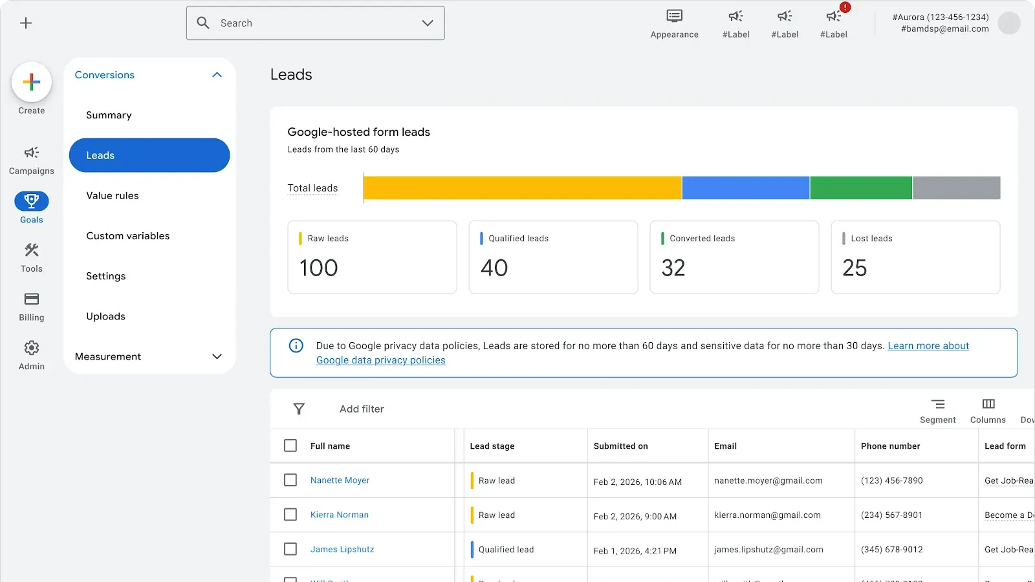Open the Admin gear icon
Image resolution: width=1035 pixels, height=582 pixels.
[x=32, y=348]
